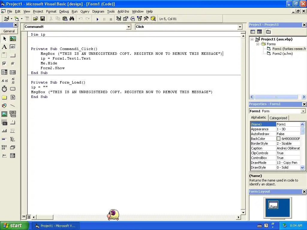Select the DirListBox folder tool

click(x=4, y=97)
